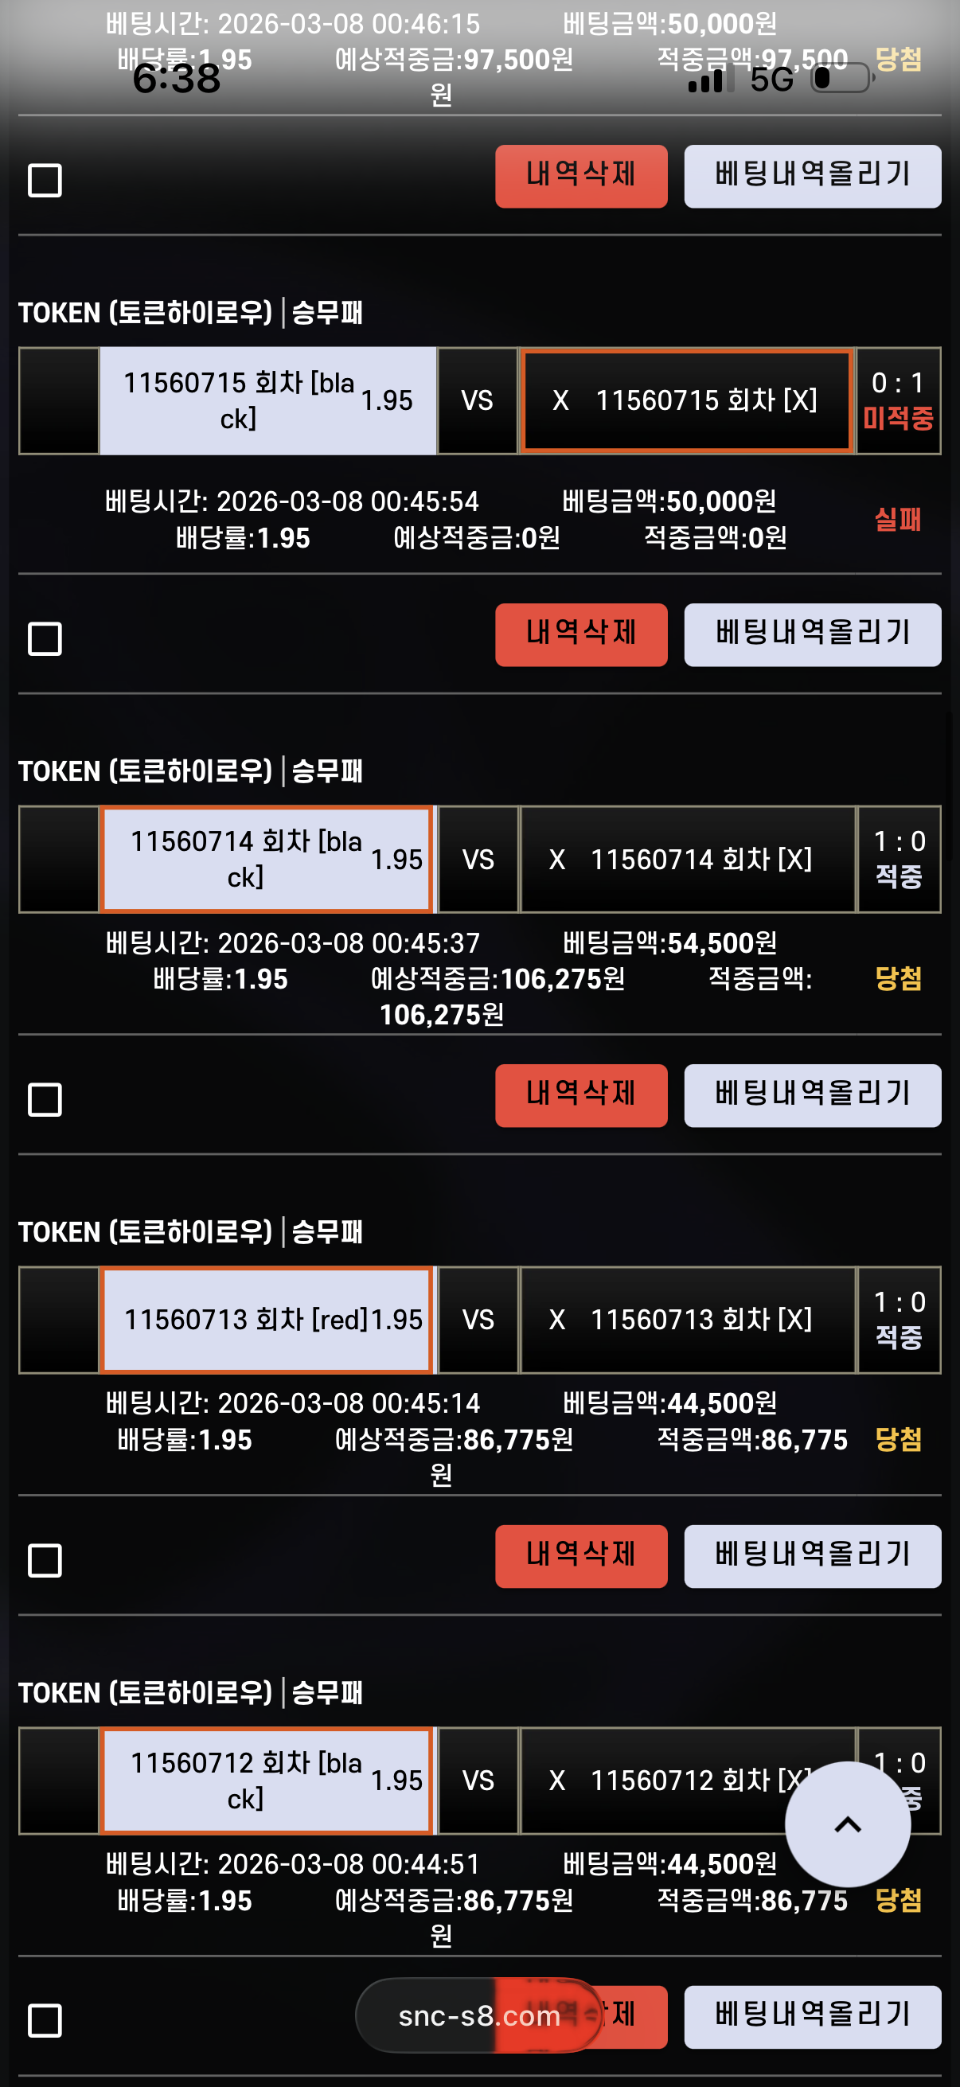960x2087 pixels.
Task: Check the bottom-most checkbox
Action: (45, 2021)
